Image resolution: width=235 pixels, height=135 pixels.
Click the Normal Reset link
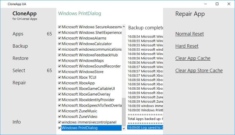pos(189,34)
